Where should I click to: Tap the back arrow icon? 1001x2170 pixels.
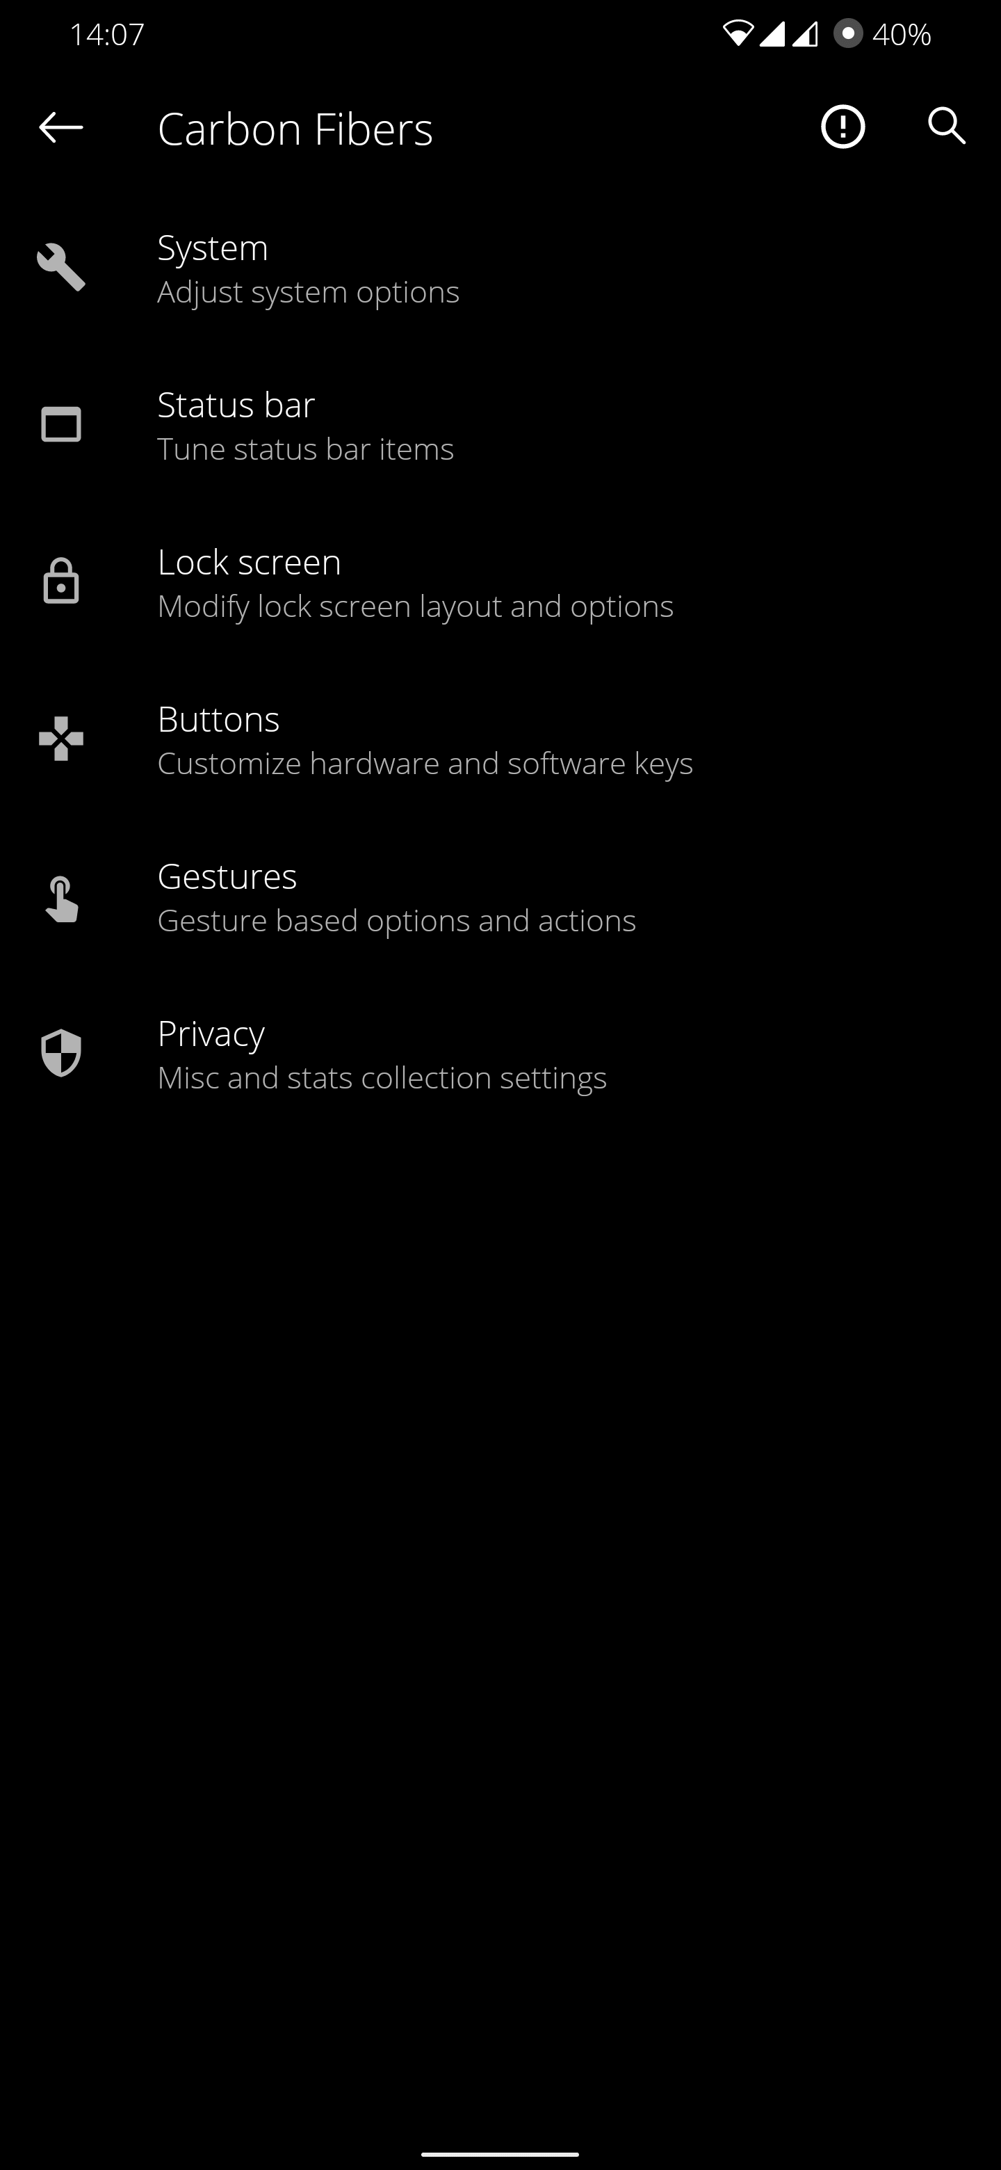[x=60, y=127]
